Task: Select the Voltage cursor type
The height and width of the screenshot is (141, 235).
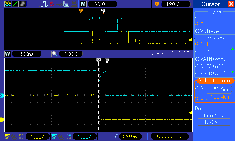Action: (x=207, y=31)
